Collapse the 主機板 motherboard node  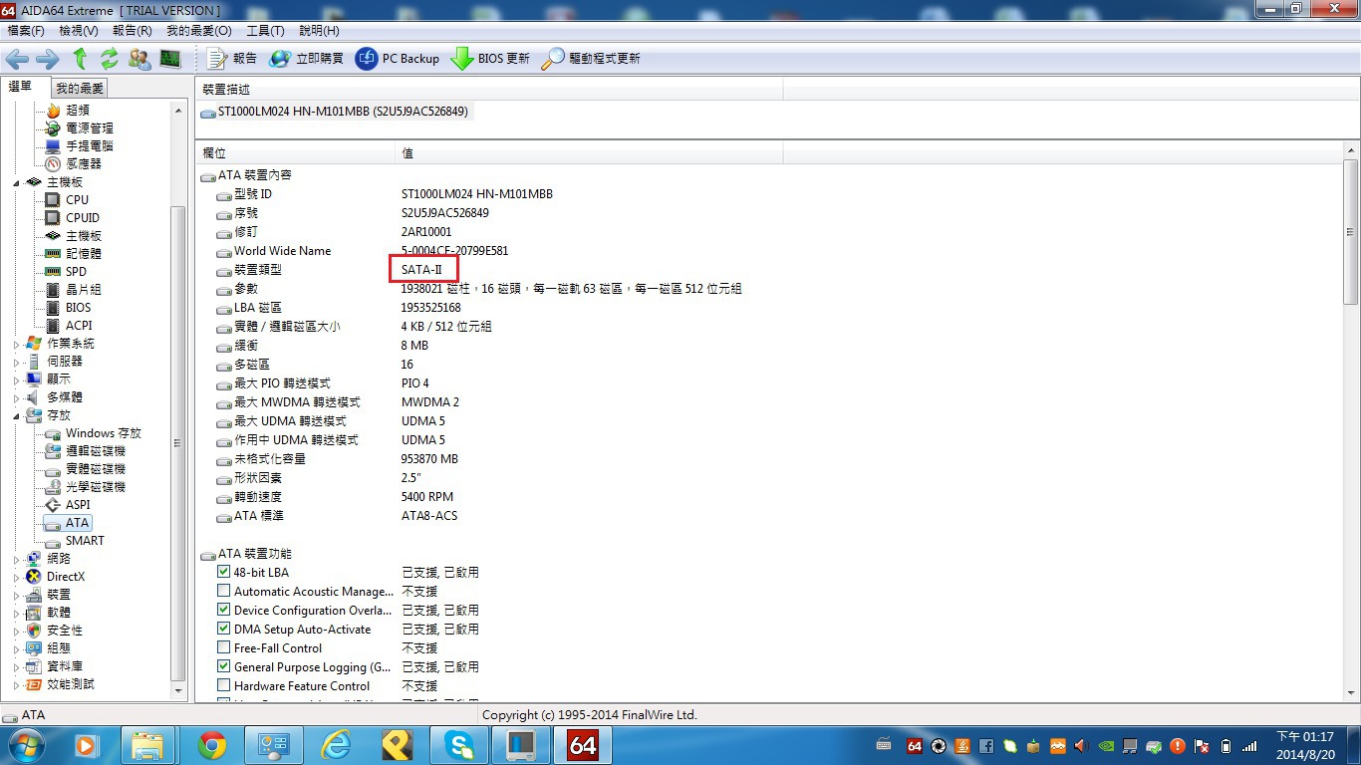pyautogui.click(x=16, y=183)
